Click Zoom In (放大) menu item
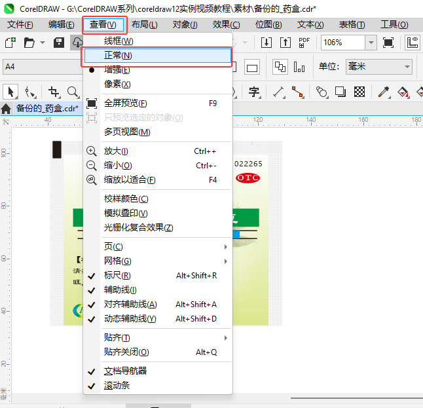The width and height of the screenshot is (423, 408). [158, 151]
